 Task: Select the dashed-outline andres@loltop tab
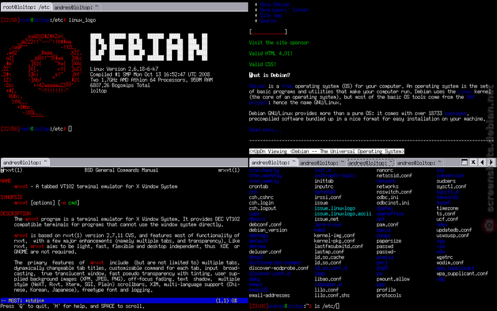click(371, 162)
